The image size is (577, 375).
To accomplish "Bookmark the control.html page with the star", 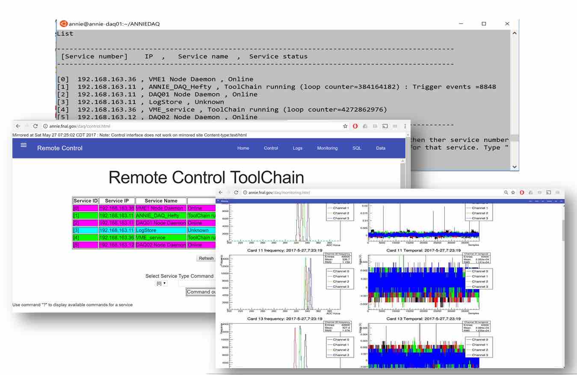I will pyautogui.click(x=345, y=126).
